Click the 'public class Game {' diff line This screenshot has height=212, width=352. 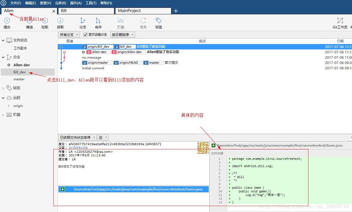pos(248,188)
